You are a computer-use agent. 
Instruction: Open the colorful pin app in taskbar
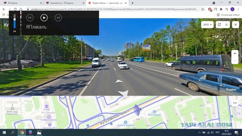[30, 133]
